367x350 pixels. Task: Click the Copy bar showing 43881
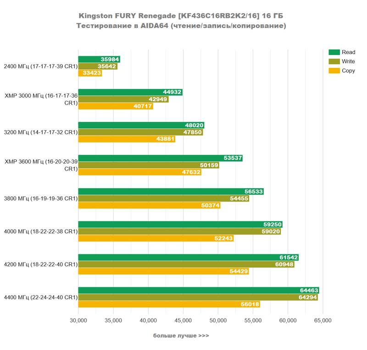[x=127, y=139]
